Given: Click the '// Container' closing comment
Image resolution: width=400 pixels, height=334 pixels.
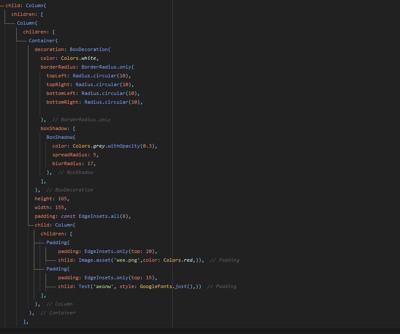Looking at the screenshot, I should coord(58,313).
